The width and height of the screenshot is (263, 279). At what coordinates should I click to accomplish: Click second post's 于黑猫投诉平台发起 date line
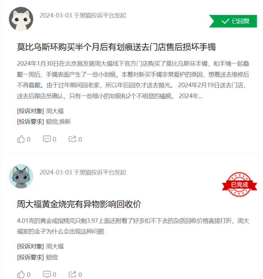83,173
